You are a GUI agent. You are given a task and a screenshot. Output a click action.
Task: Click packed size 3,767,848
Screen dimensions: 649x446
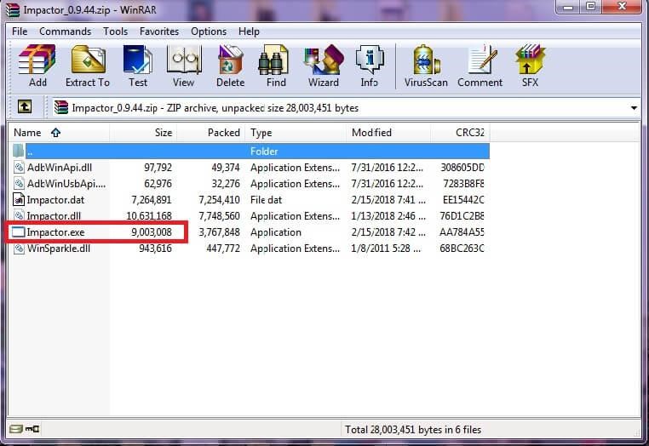tap(220, 232)
